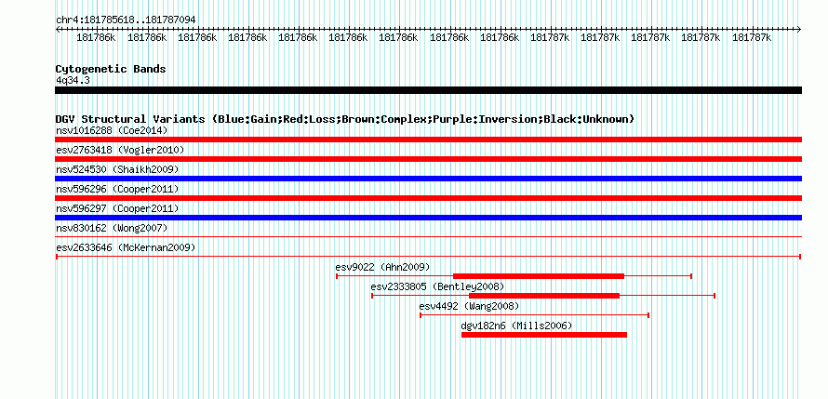Open variant label esv9022 (Ahn2009)
This screenshot has height=399, width=828.
tap(383, 267)
